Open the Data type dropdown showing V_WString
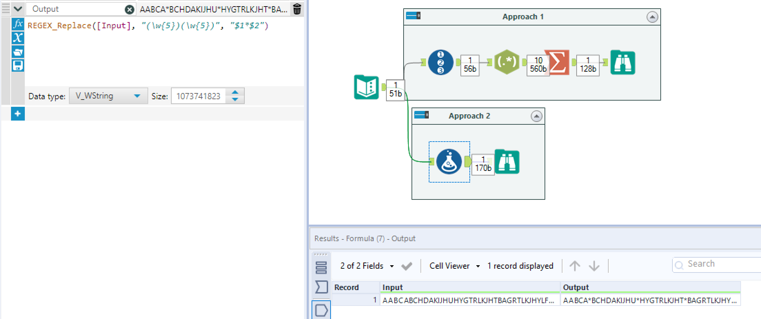Screen dimensions: 761x319 (x=108, y=96)
